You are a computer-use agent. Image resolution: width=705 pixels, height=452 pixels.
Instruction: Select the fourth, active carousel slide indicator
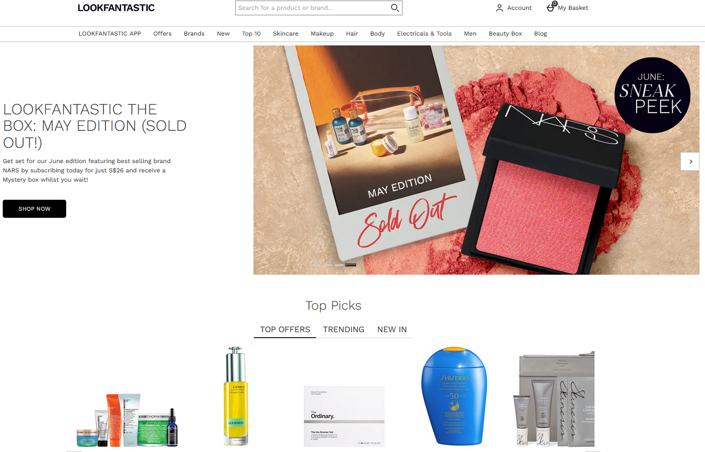point(351,265)
